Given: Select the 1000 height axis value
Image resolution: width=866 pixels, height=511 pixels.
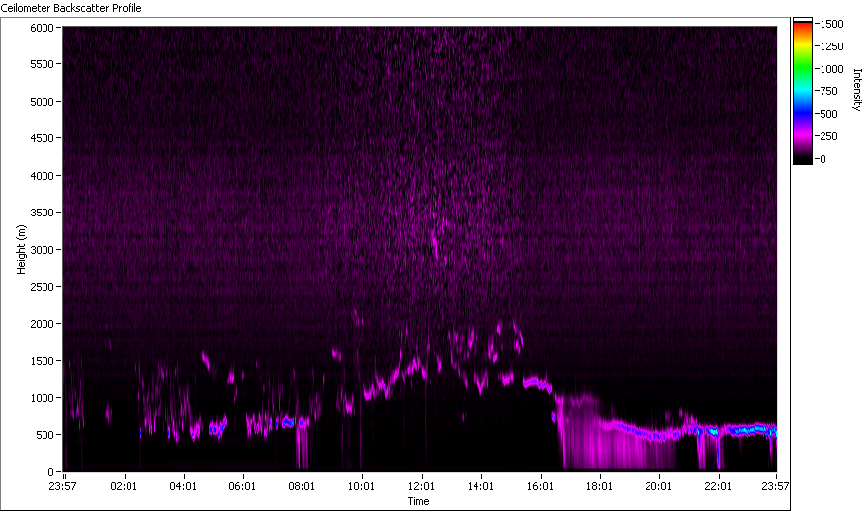Looking at the screenshot, I should [42, 397].
